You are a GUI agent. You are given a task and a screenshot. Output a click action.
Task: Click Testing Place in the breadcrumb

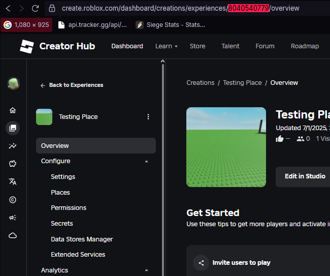pos(242,83)
